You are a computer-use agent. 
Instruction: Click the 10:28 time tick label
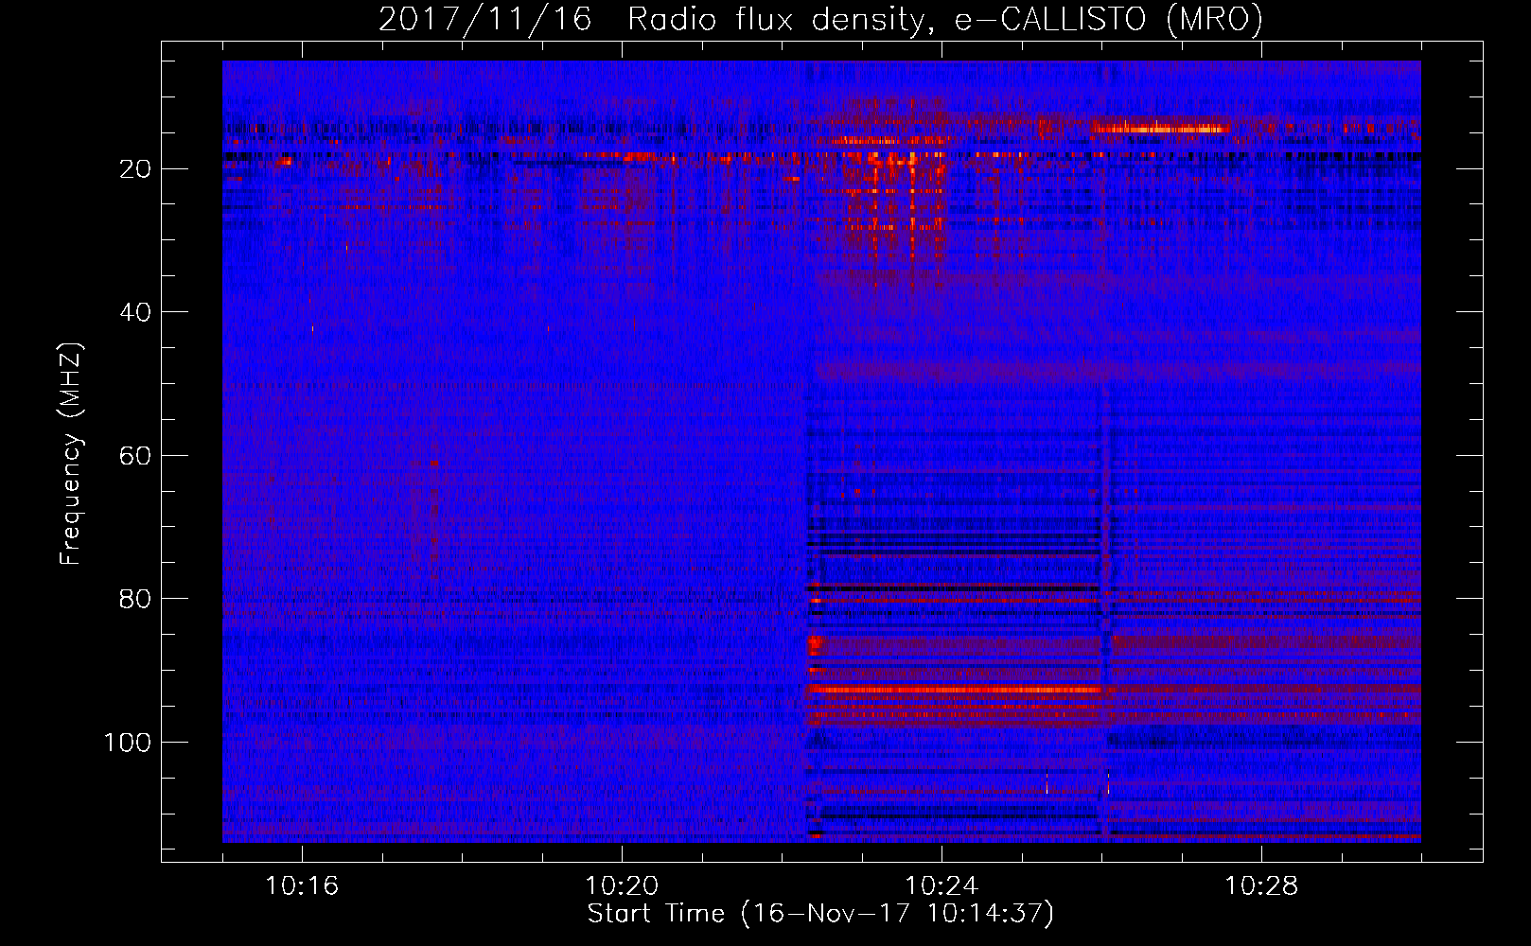(x=1261, y=886)
